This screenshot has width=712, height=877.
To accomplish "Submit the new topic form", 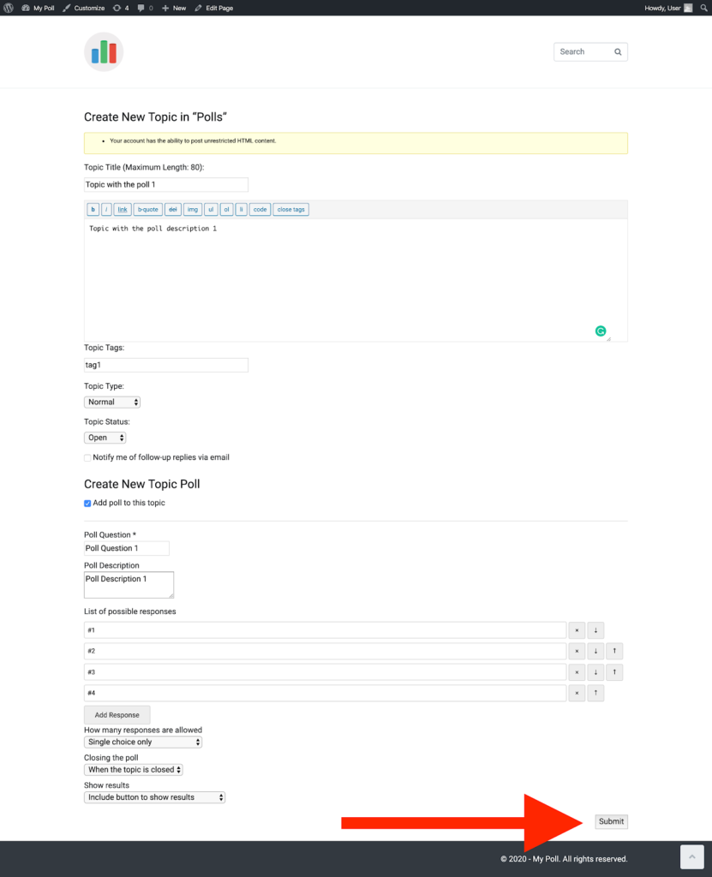I will coord(611,820).
